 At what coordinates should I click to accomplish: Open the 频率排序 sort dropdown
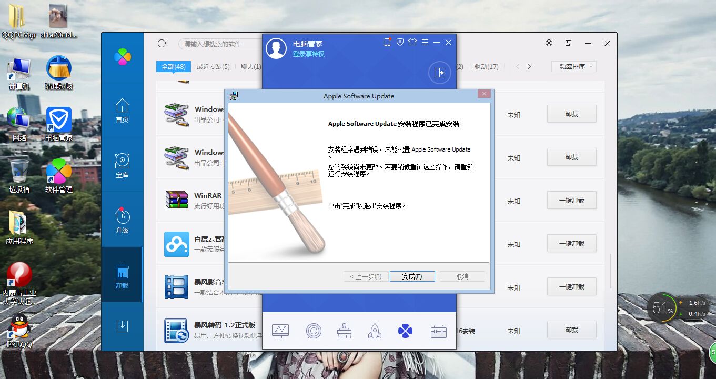tap(573, 67)
